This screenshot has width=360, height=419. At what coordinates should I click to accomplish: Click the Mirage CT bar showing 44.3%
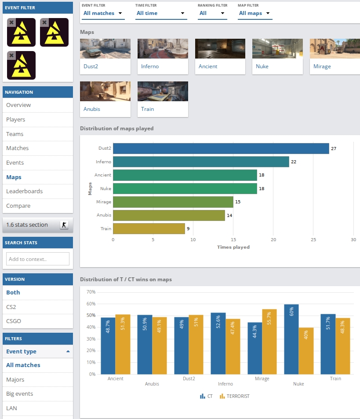(255, 349)
